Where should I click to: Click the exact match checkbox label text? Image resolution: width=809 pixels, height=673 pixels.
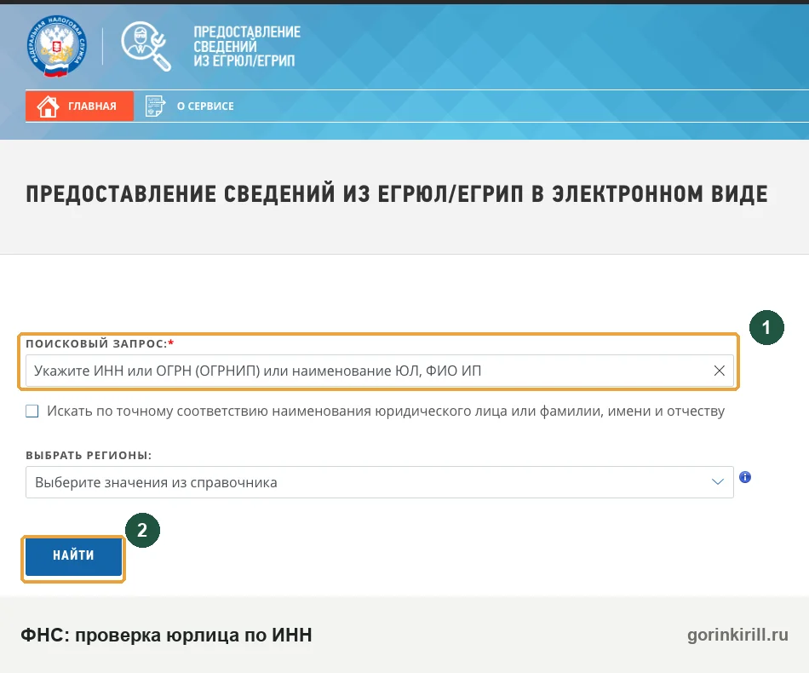[386, 411]
